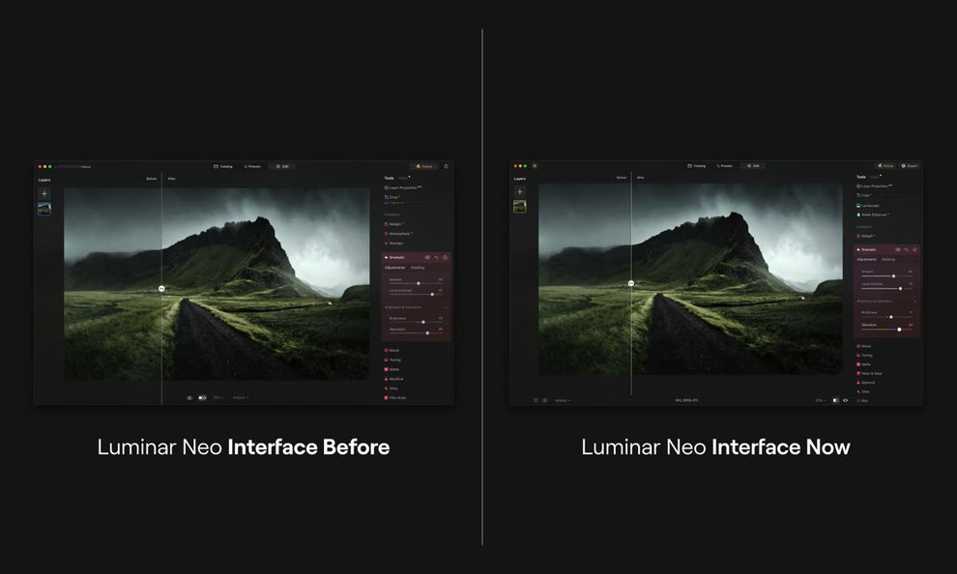Open Layer Properties tool in the Now window
Image resolution: width=957 pixels, height=574 pixels.
pos(875,187)
